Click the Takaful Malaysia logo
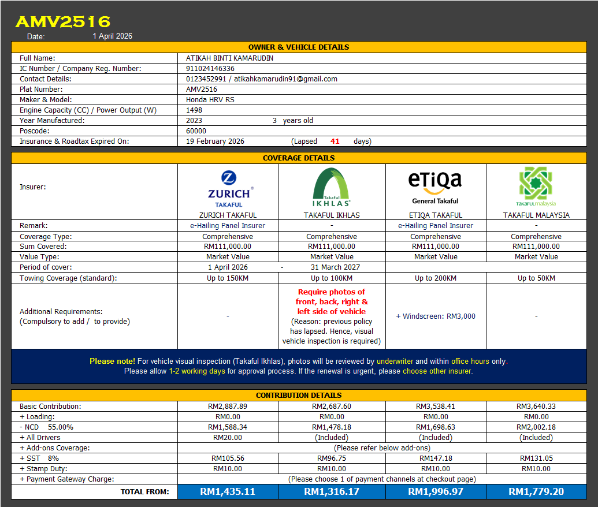598x507 pixels. pyautogui.click(x=536, y=187)
